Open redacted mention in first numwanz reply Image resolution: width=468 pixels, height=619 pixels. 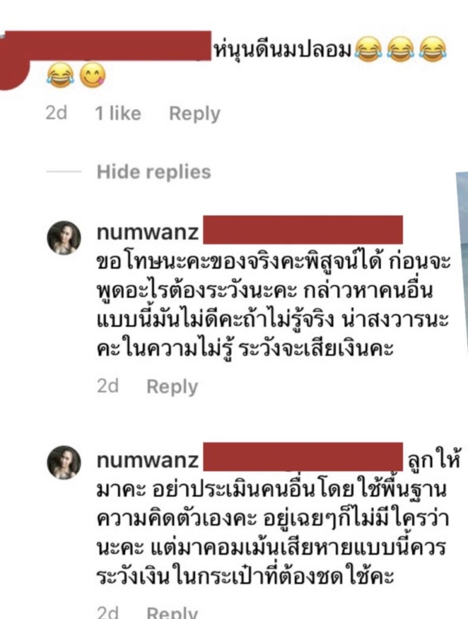(303, 230)
